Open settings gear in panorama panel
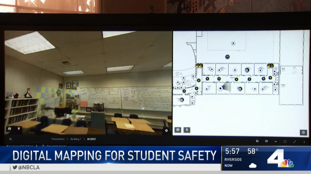Screen dimensions: 311x174 166,130
